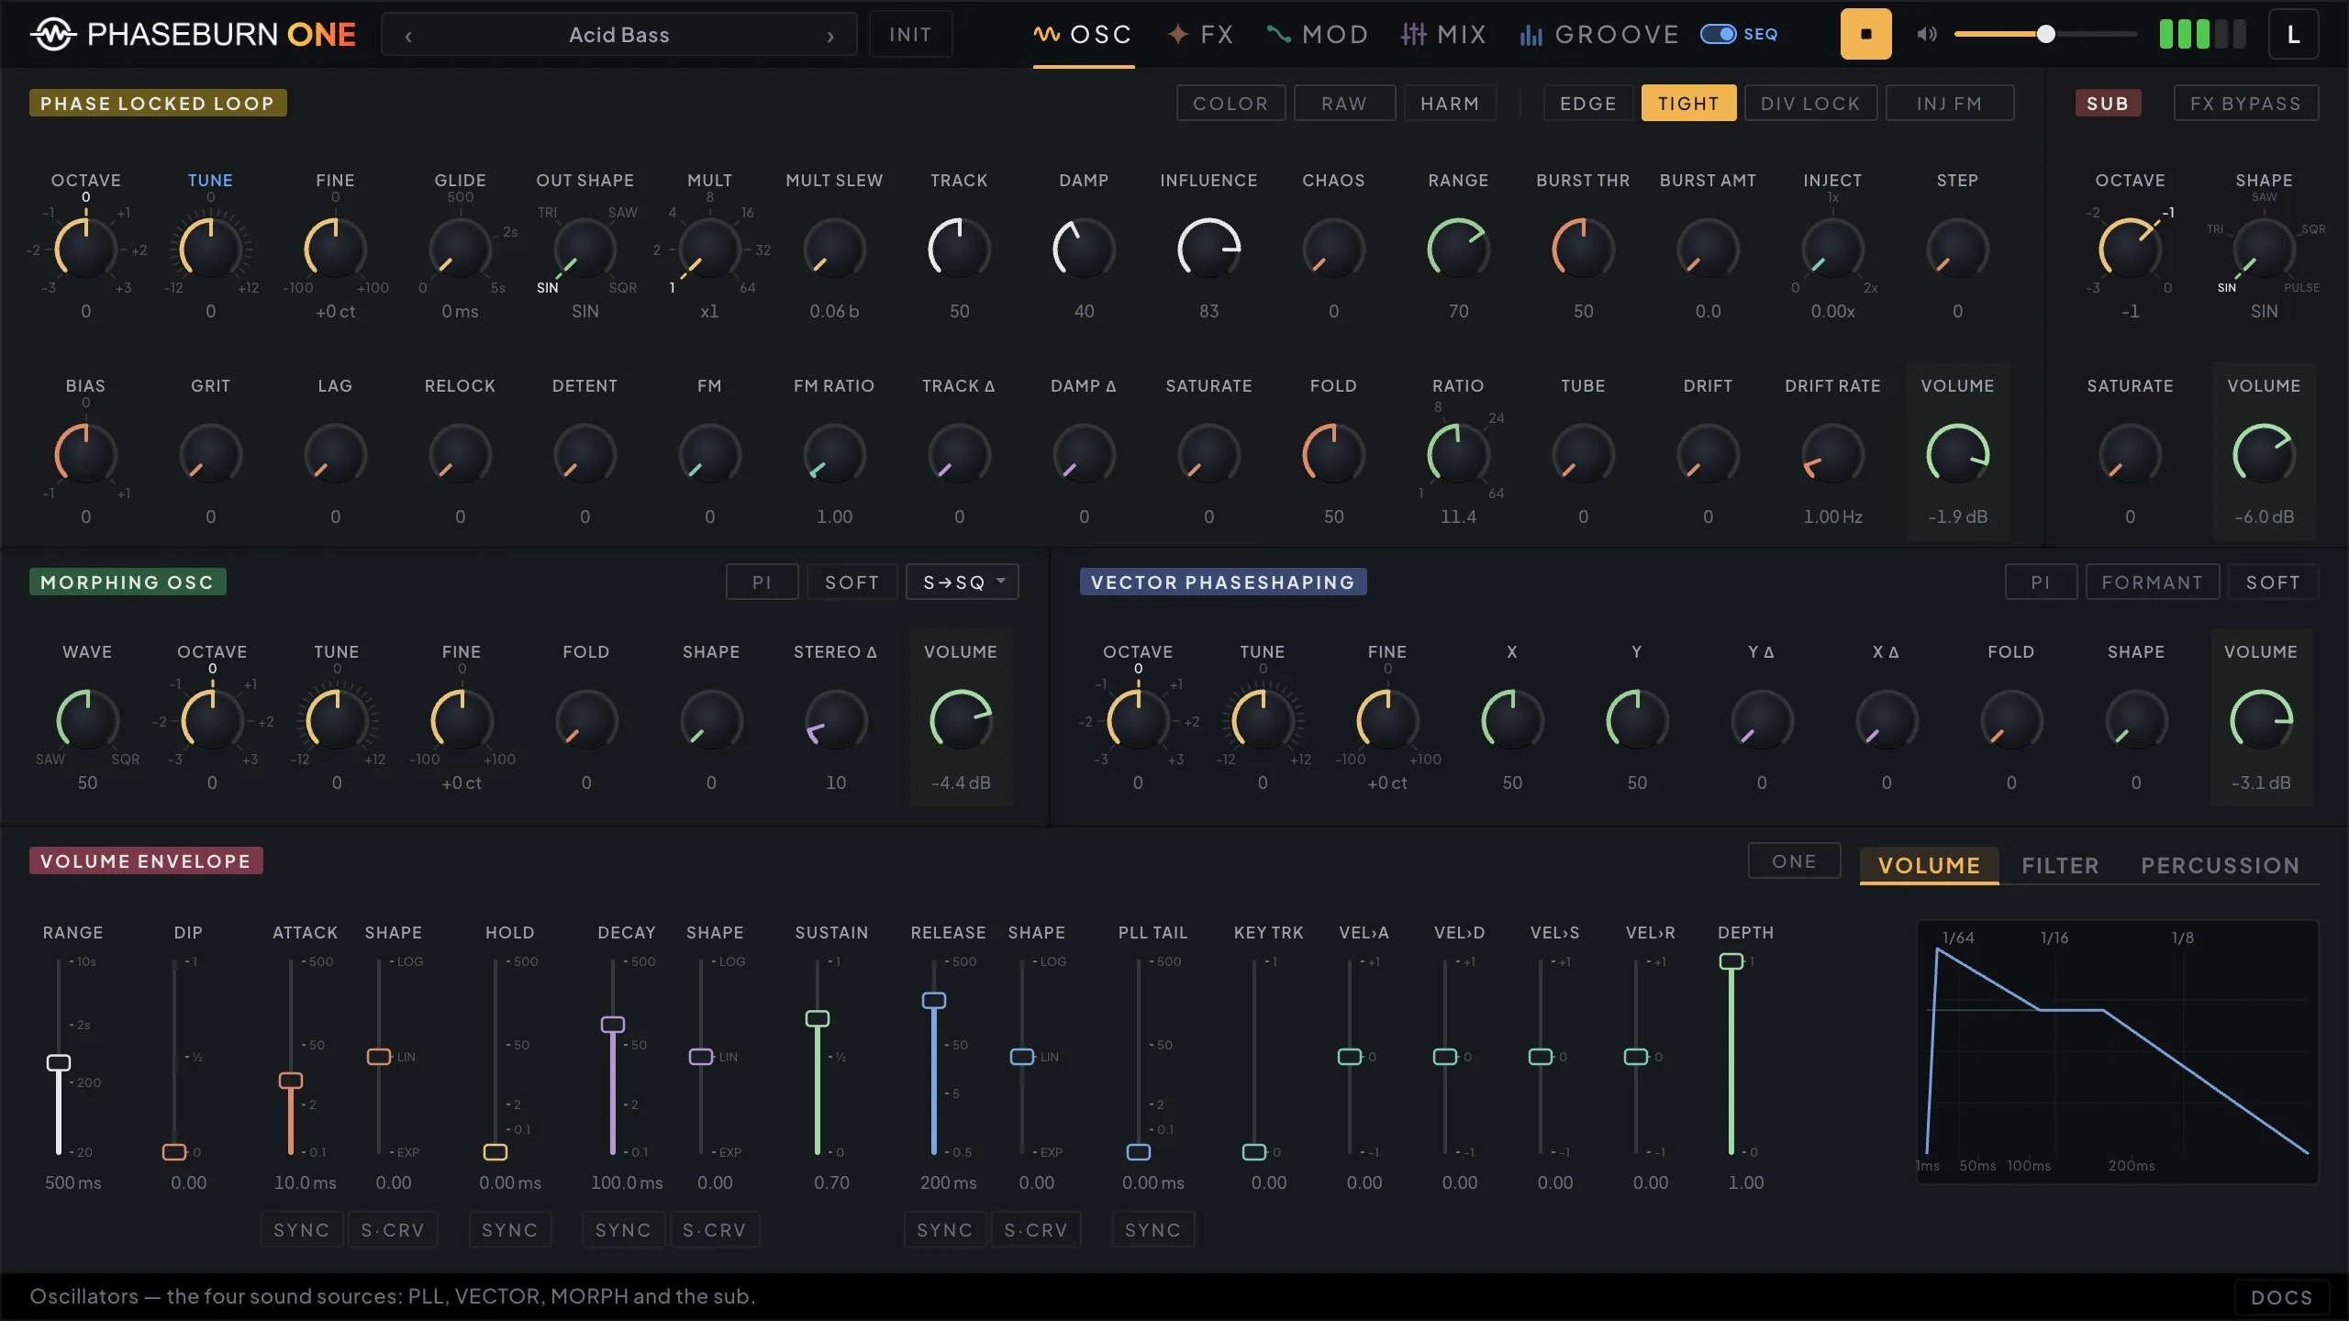Click the STEREO Δ knob
2349x1321 pixels.
tap(836, 720)
